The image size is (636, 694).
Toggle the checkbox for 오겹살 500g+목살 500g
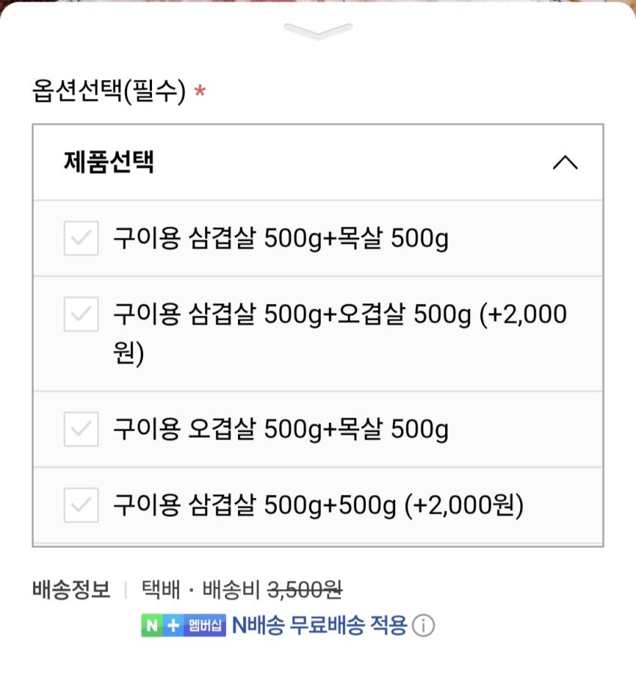81,429
